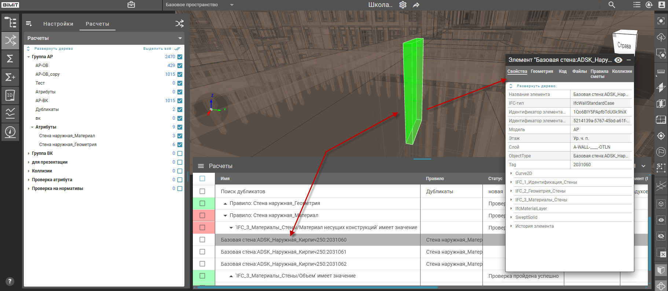Click the search magnifier icon in top bar
Screen dimensions: 668x291
point(612,5)
